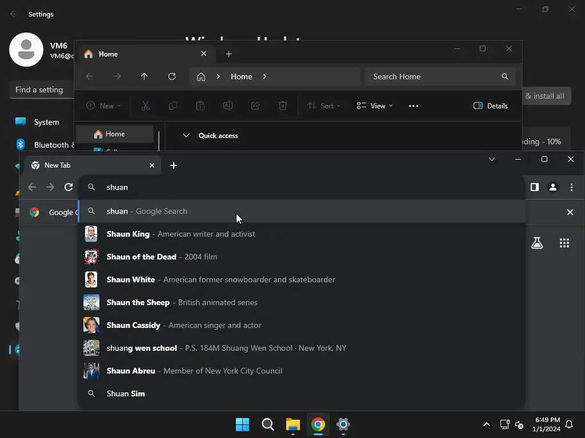Select Shaun of the Dead suggestion

pyautogui.click(x=302, y=257)
